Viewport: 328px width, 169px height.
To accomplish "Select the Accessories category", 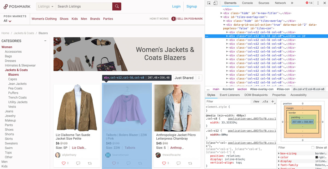I will click(13, 52).
